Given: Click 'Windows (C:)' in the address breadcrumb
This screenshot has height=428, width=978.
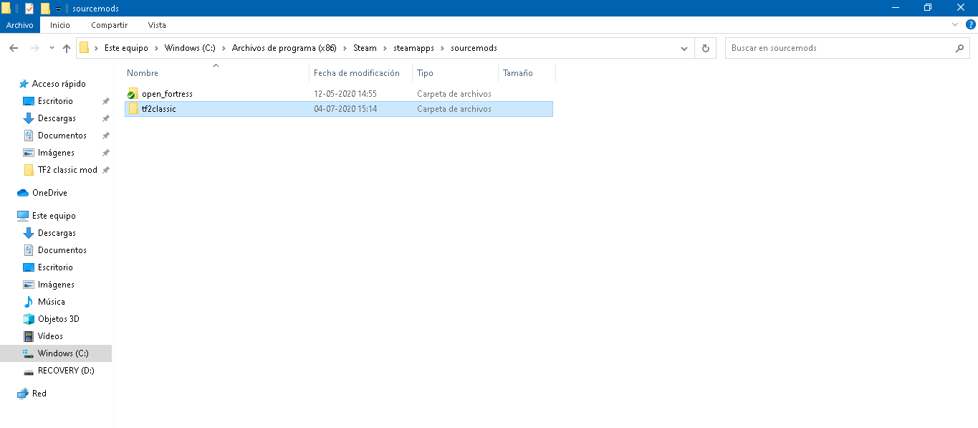Looking at the screenshot, I should click(x=190, y=48).
